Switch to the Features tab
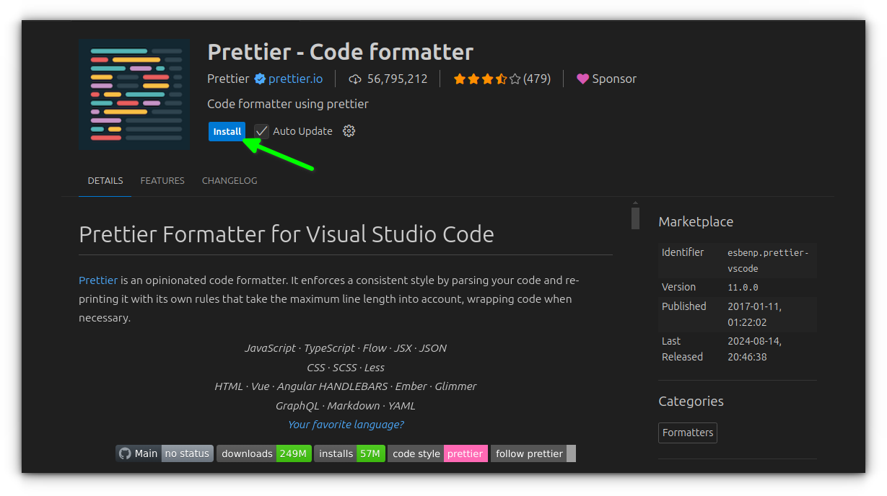887x496 pixels. pyautogui.click(x=162, y=181)
